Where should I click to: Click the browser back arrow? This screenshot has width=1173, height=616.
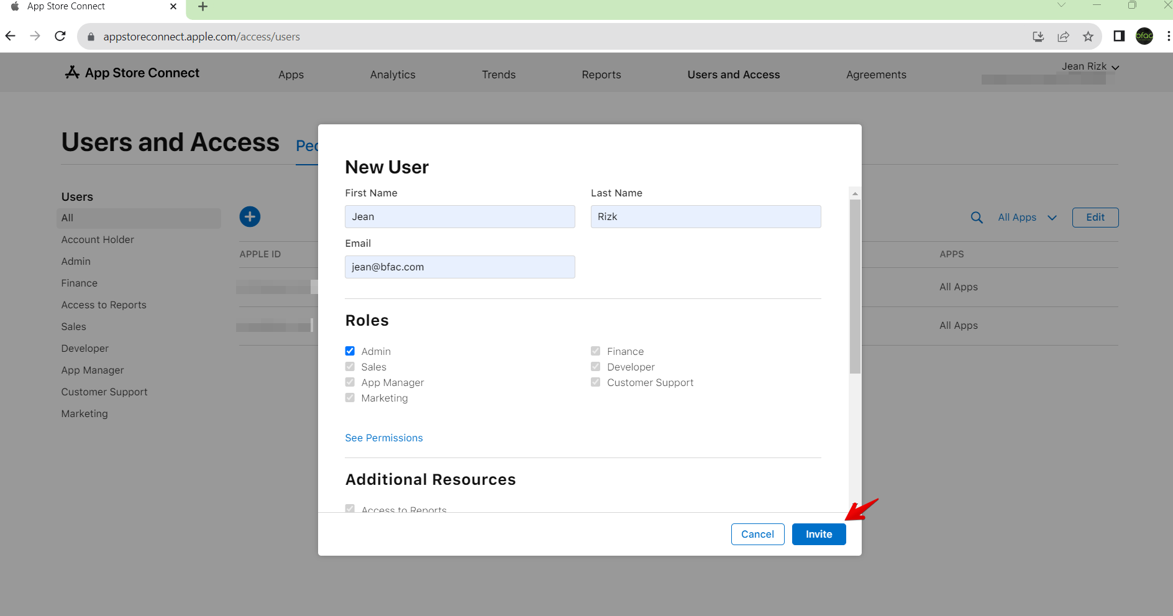click(11, 37)
